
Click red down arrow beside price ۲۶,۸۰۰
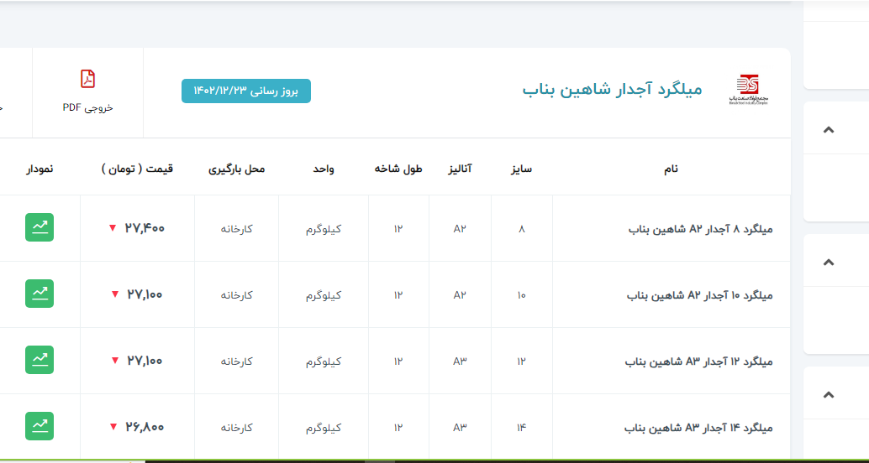113,427
